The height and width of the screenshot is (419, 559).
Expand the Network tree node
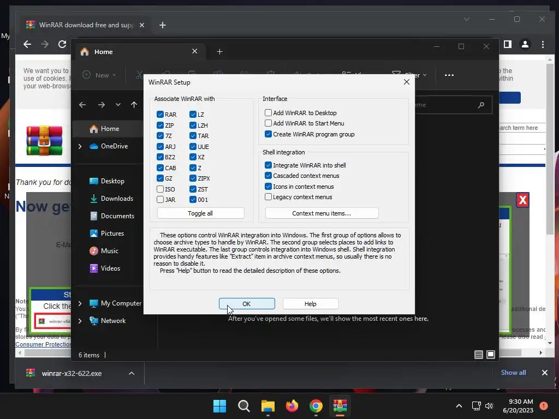point(80,321)
